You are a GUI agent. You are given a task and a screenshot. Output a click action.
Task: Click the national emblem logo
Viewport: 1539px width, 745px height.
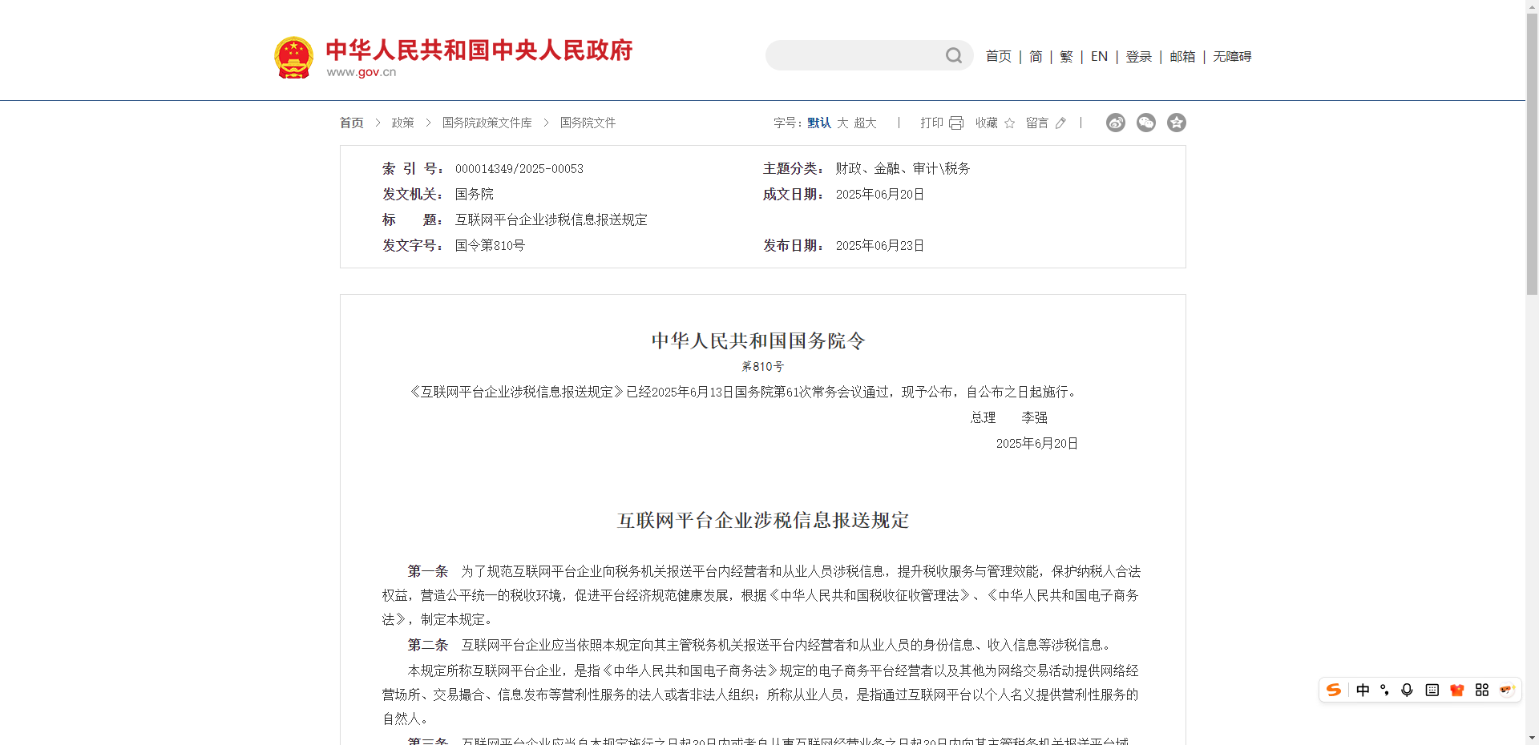click(x=293, y=57)
